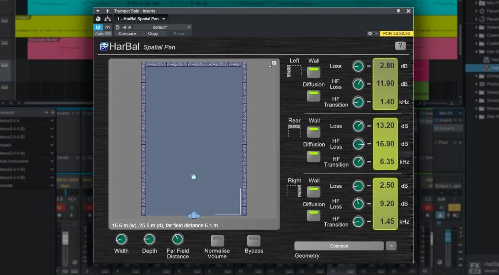Open the Common geometry selector
This screenshot has width=499, height=275.
[339, 246]
